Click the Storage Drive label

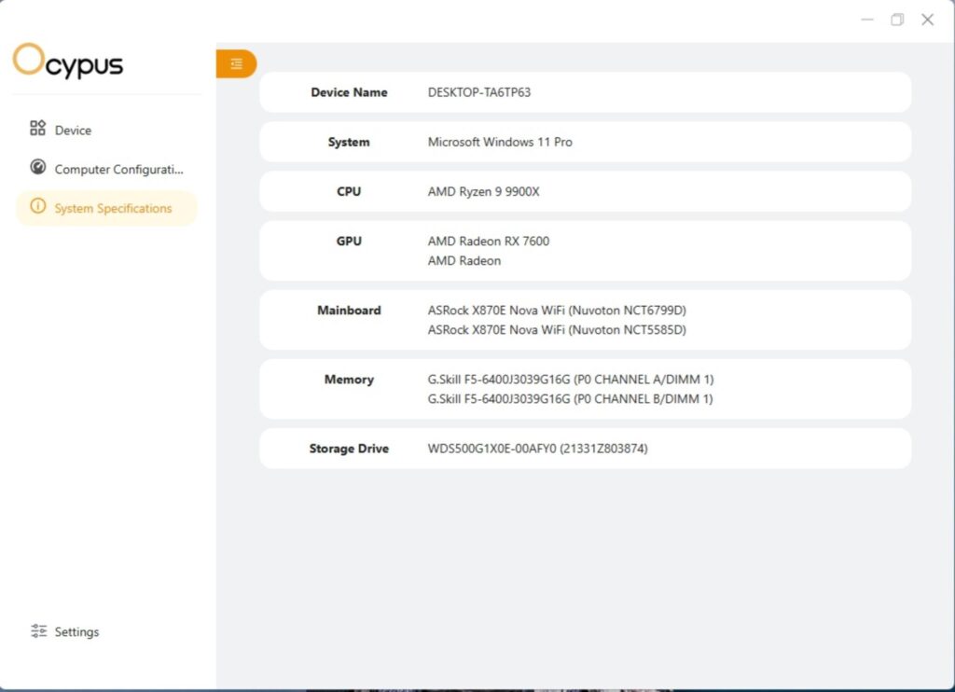pos(349,449)
